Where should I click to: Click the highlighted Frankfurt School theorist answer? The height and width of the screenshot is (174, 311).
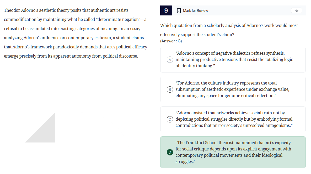coord(233,152)
